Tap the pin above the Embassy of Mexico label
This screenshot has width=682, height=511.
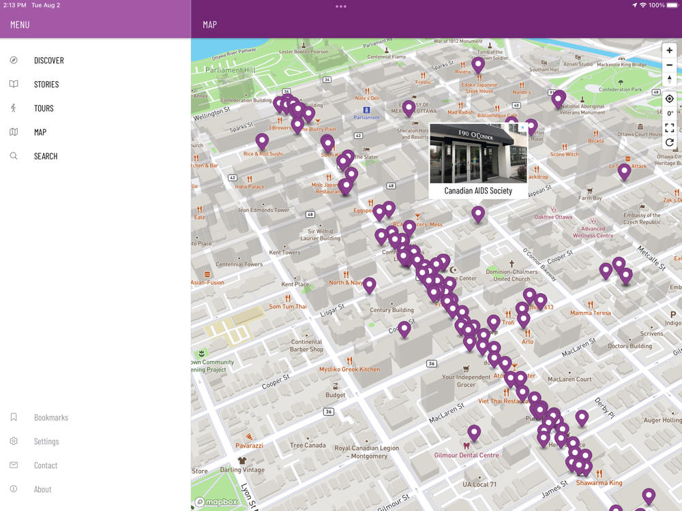(409, 108)
